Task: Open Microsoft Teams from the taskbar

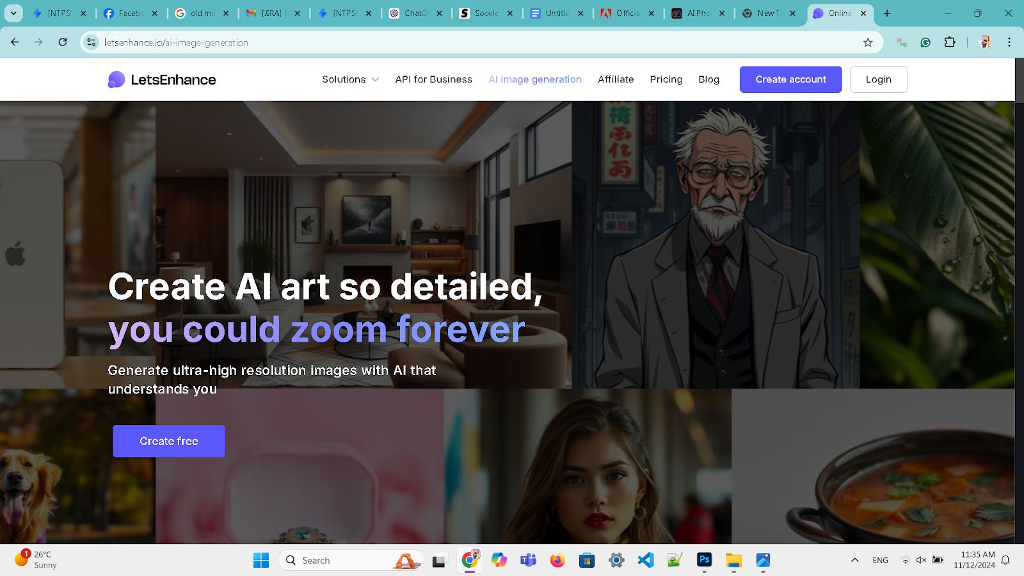Action: pos(529,561)
